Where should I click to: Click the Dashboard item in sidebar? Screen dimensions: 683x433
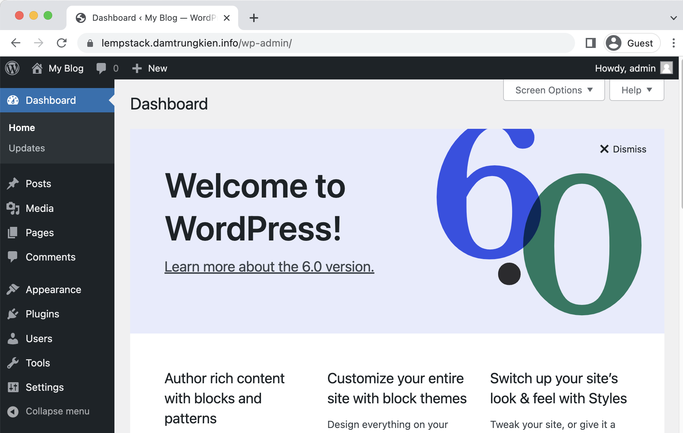pos(57,100)
